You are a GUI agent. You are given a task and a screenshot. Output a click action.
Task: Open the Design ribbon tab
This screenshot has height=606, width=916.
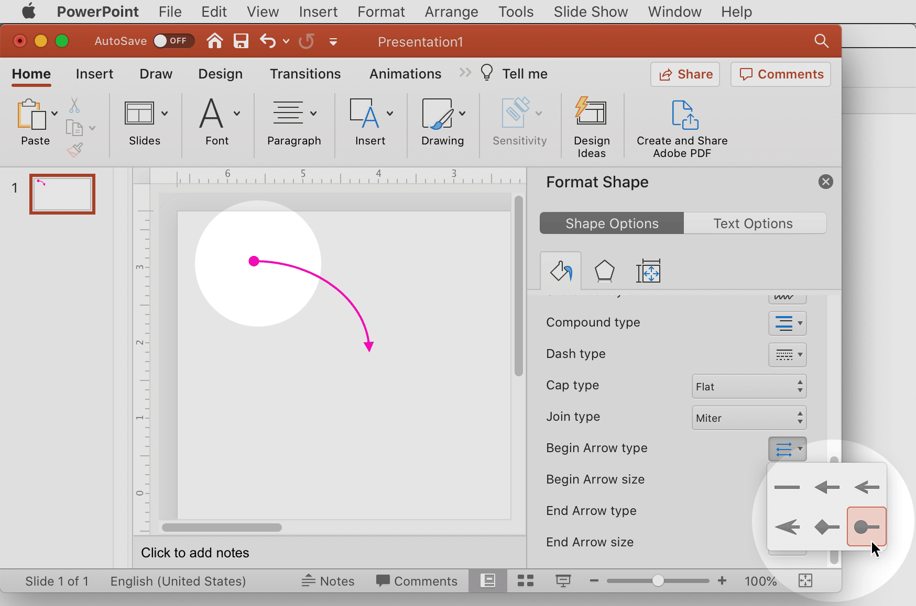[x=220, y=74]
